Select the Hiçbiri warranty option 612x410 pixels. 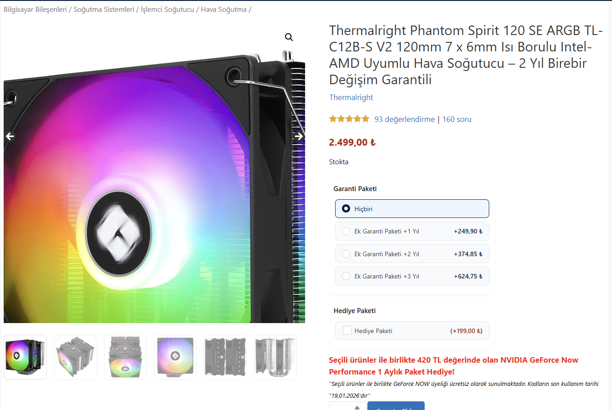[412, 209]
